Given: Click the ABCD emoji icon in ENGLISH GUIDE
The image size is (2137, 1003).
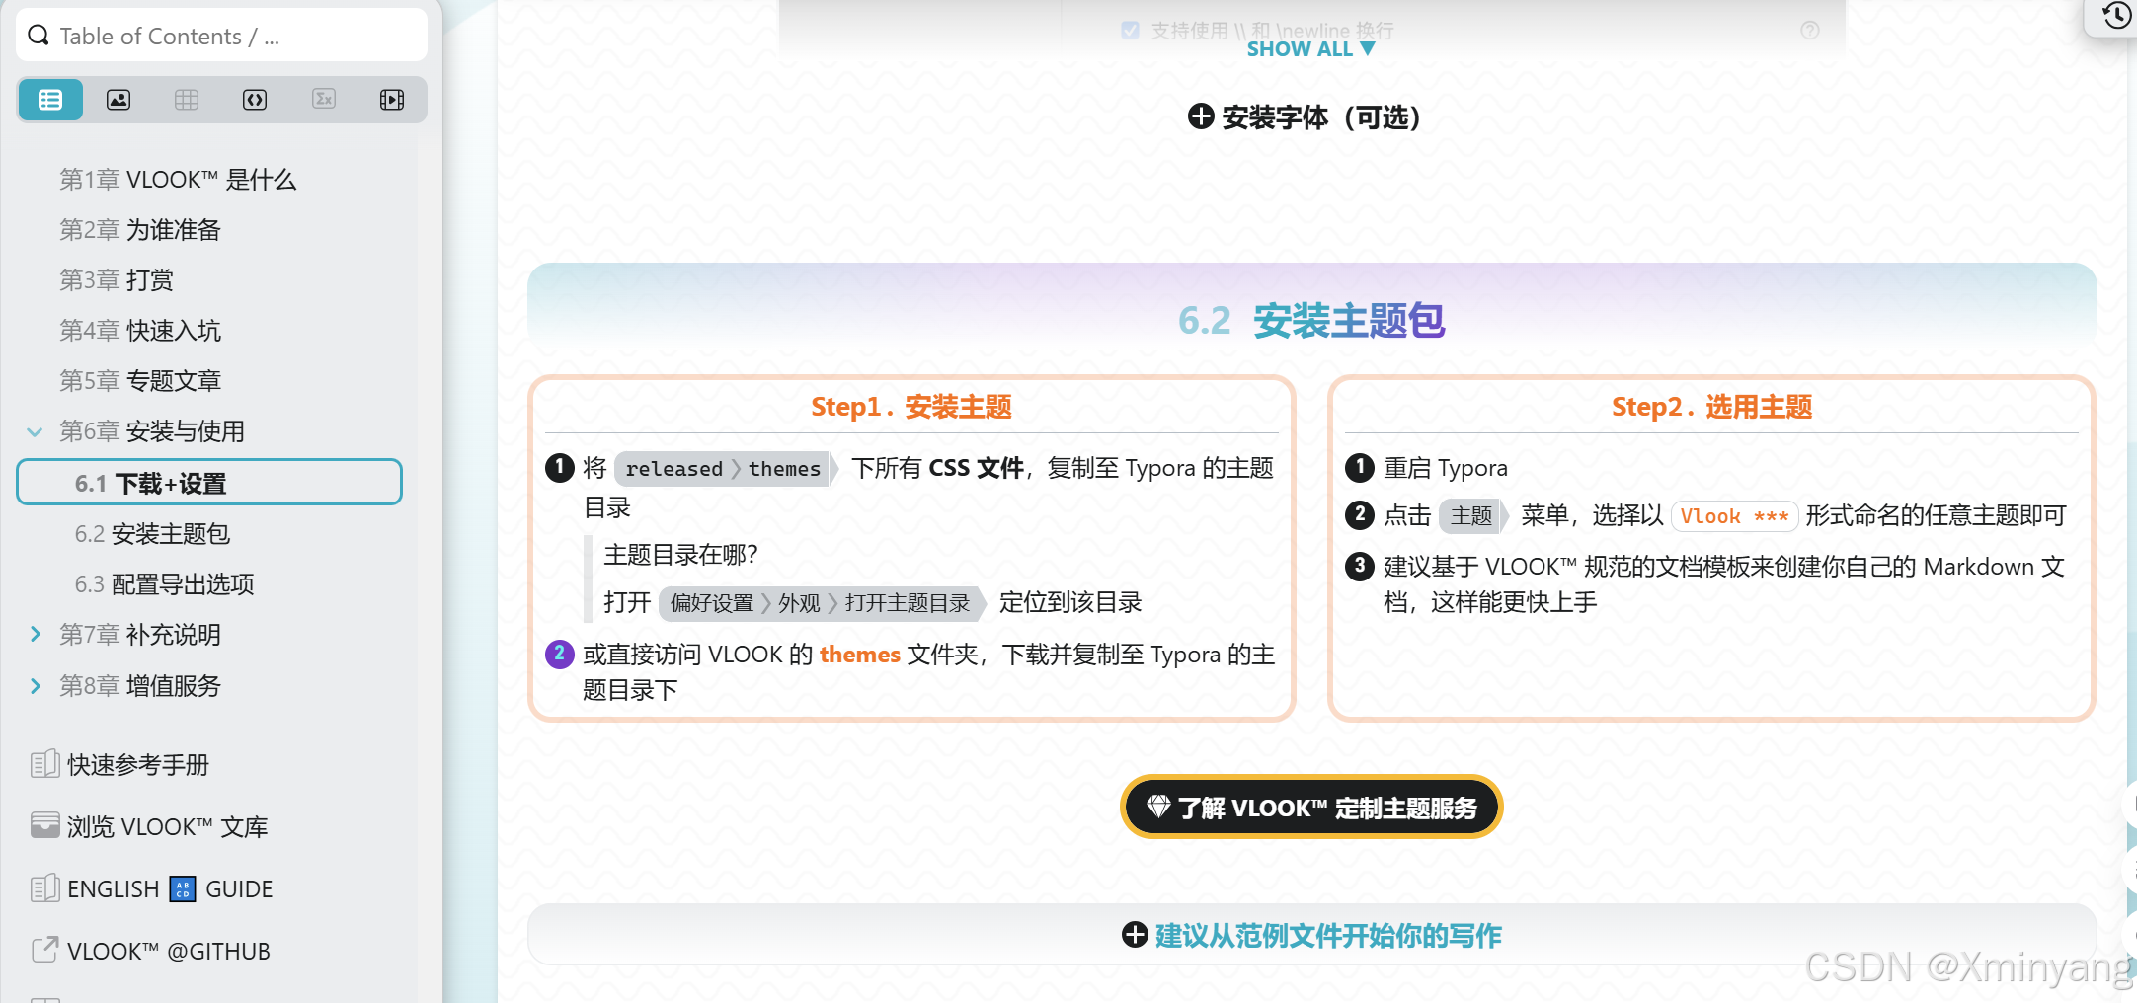Looking at the screenshot, I should [183, 888].
